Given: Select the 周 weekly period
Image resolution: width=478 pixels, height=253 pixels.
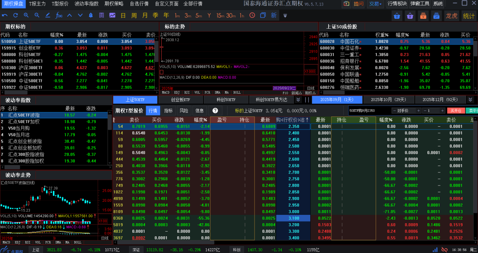Looking at the screenshot, I should [134, 15].
